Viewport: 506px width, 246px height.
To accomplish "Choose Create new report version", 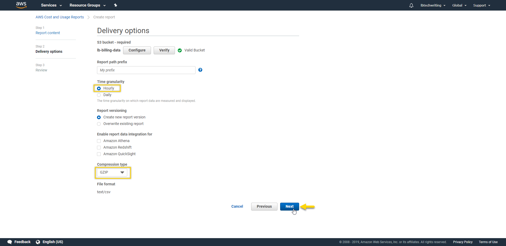I will pyautogui.click(x=99, y=117).
